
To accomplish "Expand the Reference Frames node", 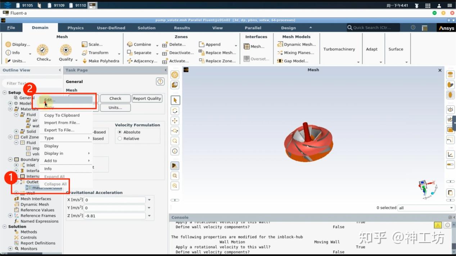I will tap(10, 216).
